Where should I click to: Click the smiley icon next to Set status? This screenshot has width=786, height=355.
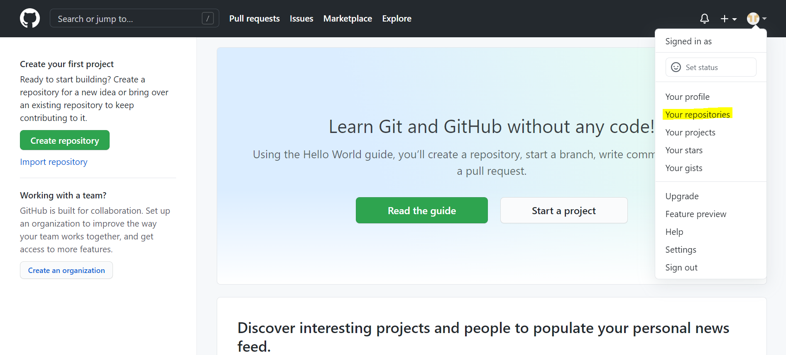pos(676,67)
